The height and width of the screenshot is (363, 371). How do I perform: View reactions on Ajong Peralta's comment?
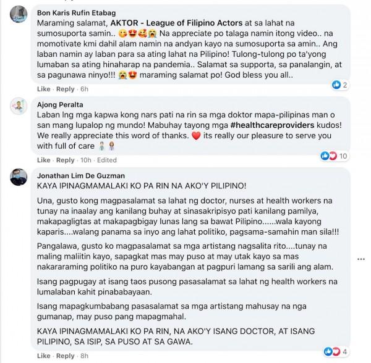[334, 156]
